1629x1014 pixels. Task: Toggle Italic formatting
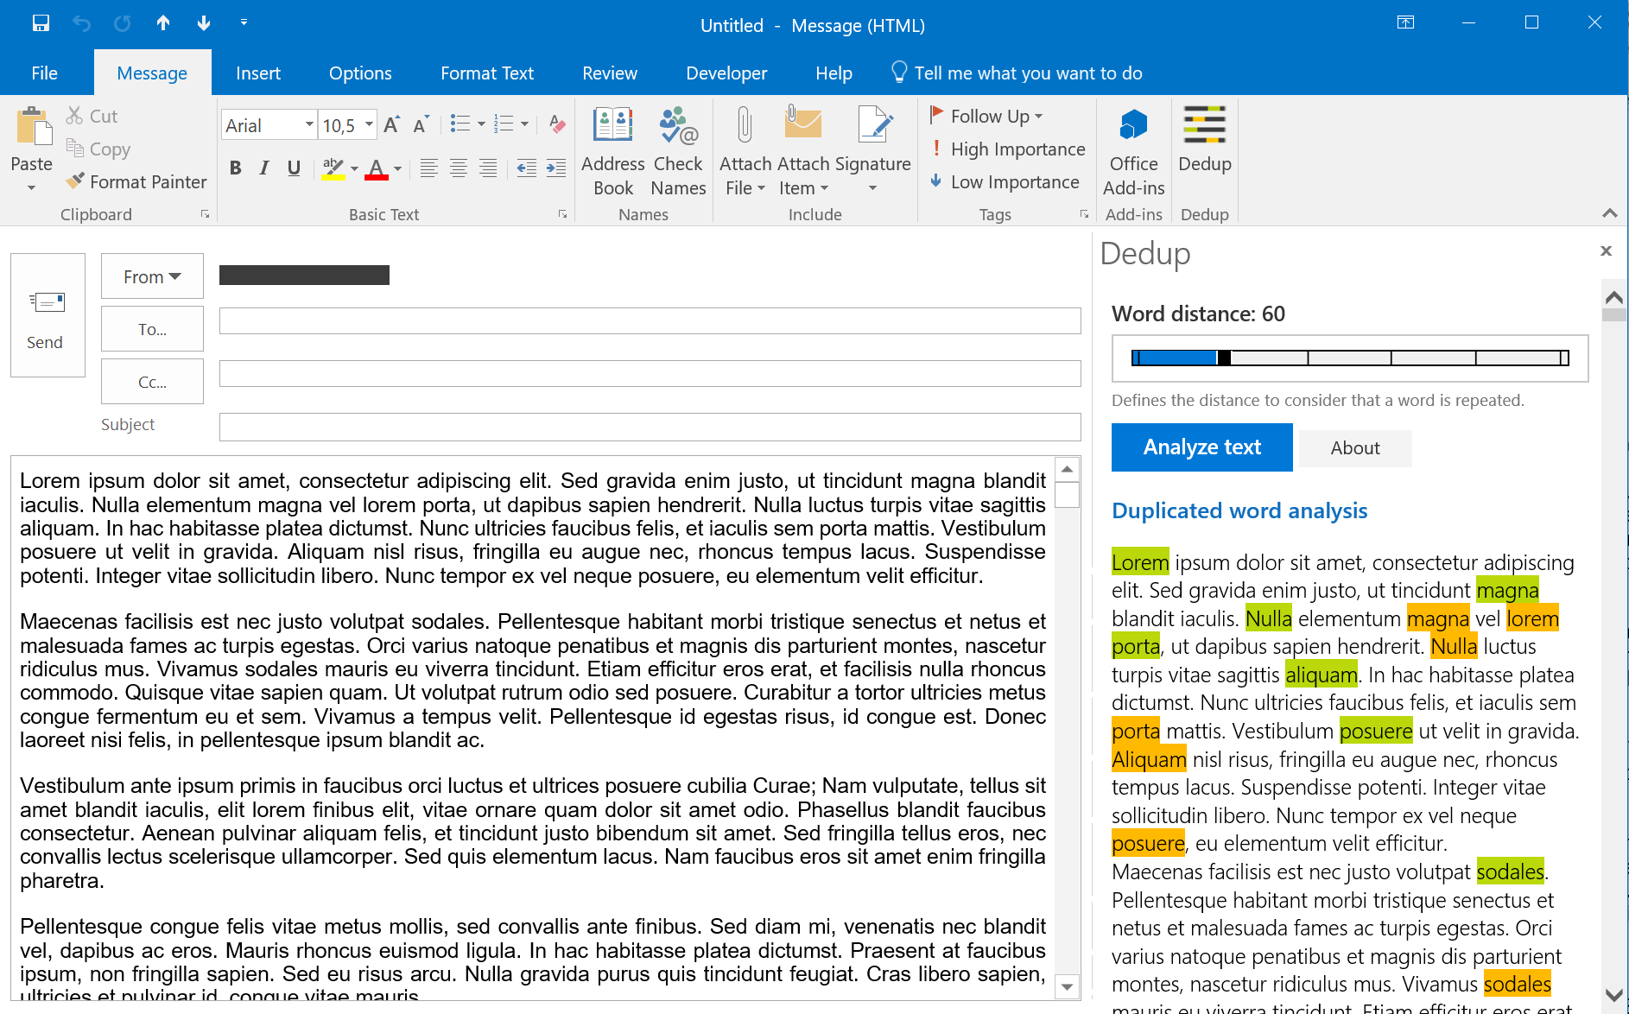[264, 168]
